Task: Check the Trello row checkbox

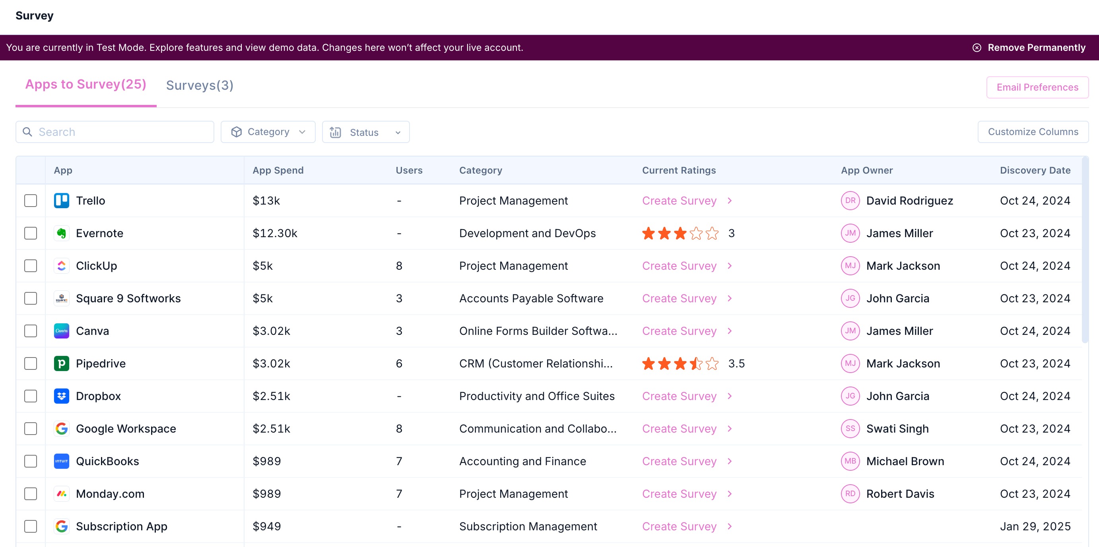Action: [x=31, y=200]
